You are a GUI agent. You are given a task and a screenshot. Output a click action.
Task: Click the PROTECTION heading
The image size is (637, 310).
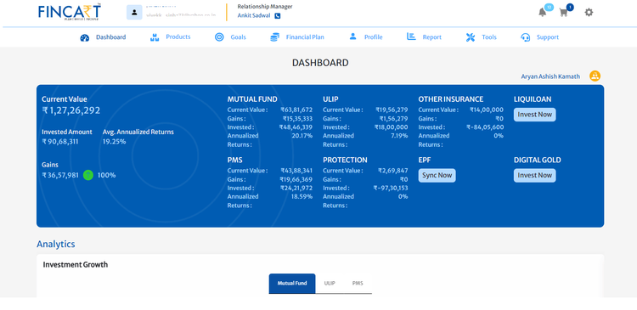pyautogui.click(x=345, y=160)
